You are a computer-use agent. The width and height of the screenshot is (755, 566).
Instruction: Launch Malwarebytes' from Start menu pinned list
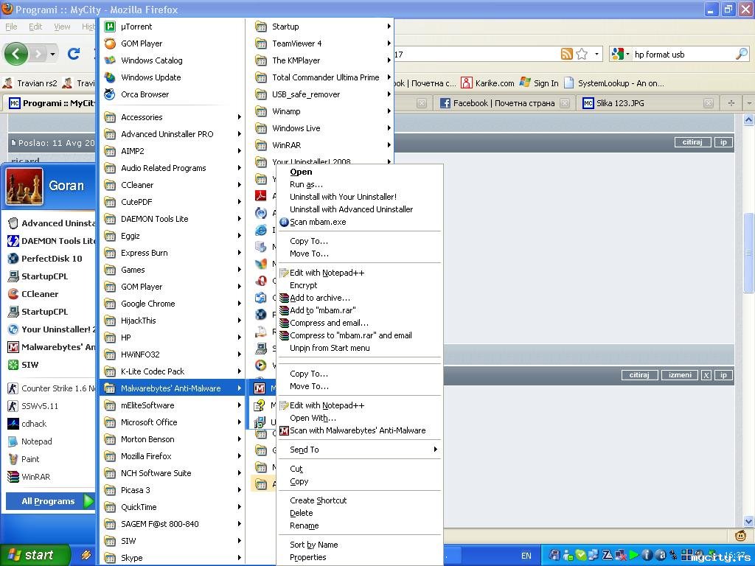[51, 347]
